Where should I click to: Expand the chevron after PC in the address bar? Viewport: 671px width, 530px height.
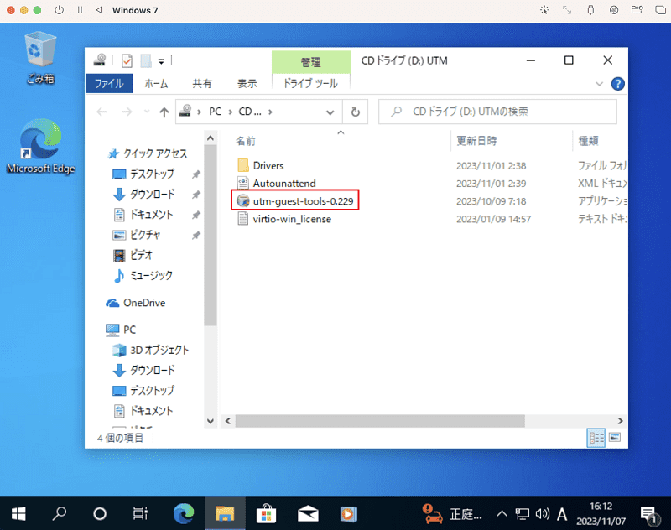click(x=230, y=112)
